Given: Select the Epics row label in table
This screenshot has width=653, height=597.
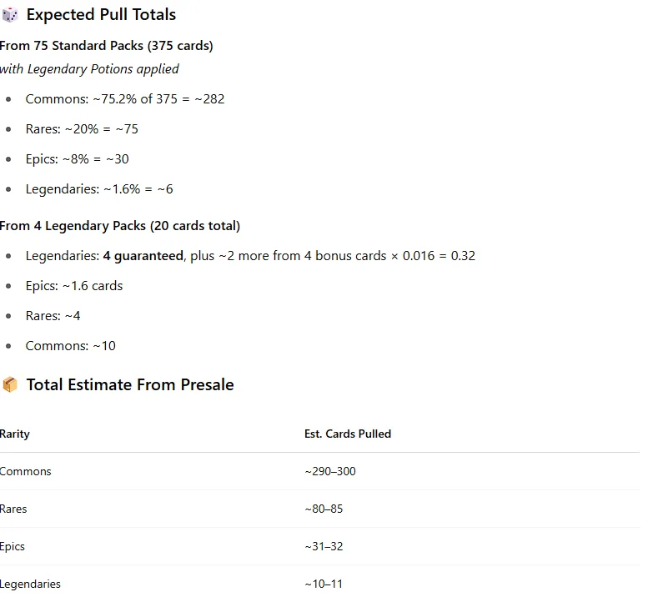Looking at the screenshot, I should point(12,546).
